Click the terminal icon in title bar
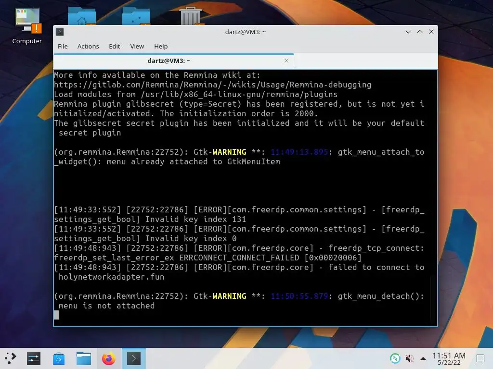 point(60,32)
